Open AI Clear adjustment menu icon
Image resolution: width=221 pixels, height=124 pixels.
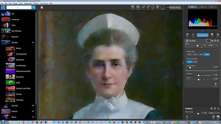click(x=215, y=41)
